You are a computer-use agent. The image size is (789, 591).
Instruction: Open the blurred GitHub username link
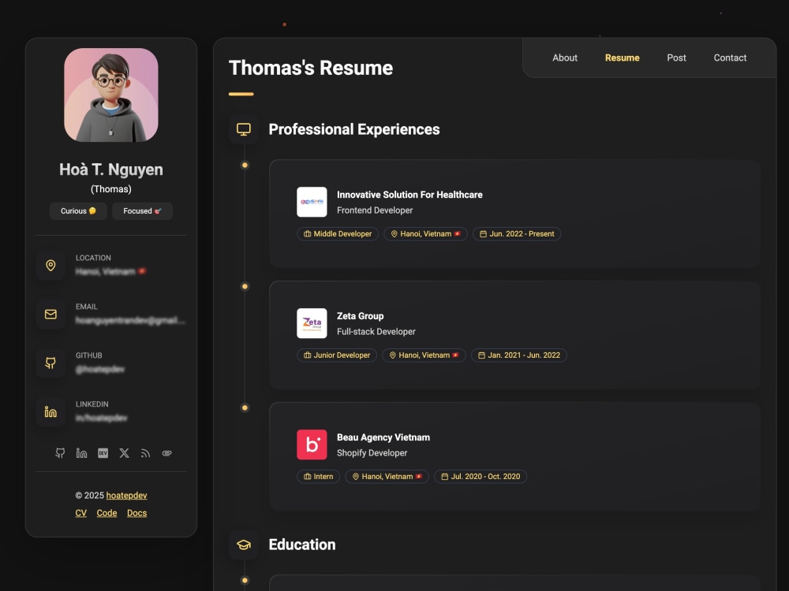click(100, 370)
